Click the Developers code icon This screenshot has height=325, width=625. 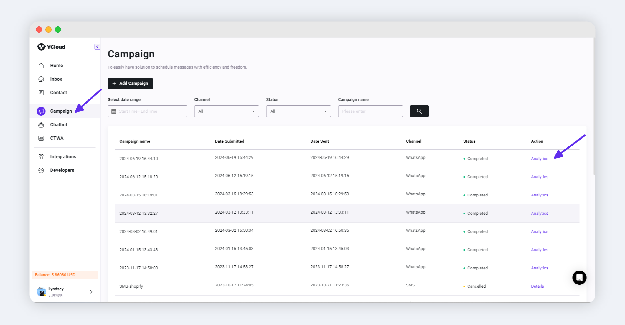point(41,170)
